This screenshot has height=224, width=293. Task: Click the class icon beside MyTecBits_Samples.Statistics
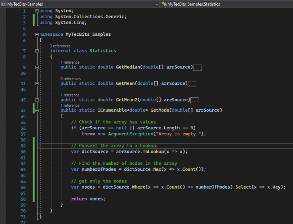coord(164,4)
